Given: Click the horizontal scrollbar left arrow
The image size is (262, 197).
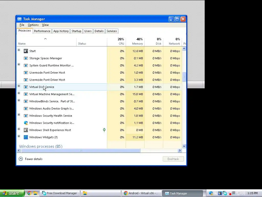Looking at the screenshot, I should pyautogui.click(x=19, y=150).
